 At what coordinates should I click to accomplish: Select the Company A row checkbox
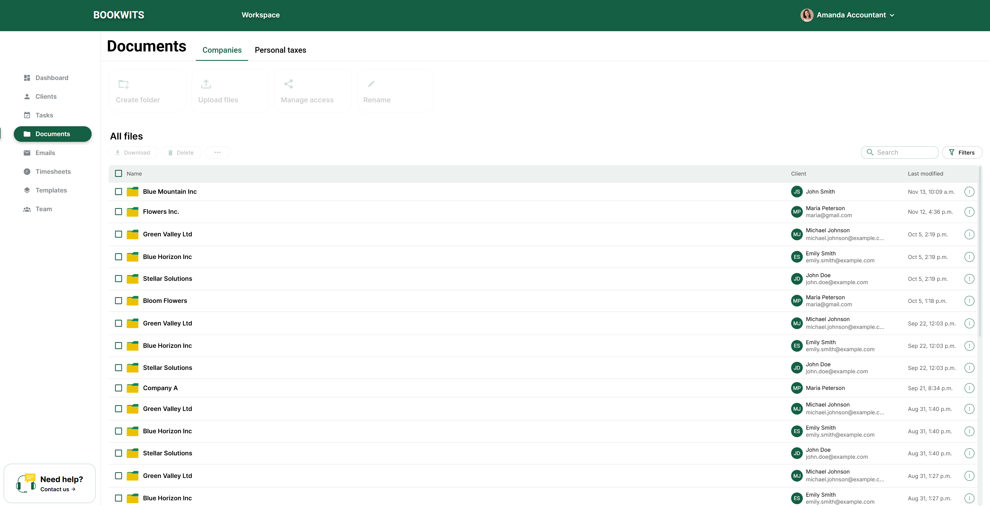point(118,388)
